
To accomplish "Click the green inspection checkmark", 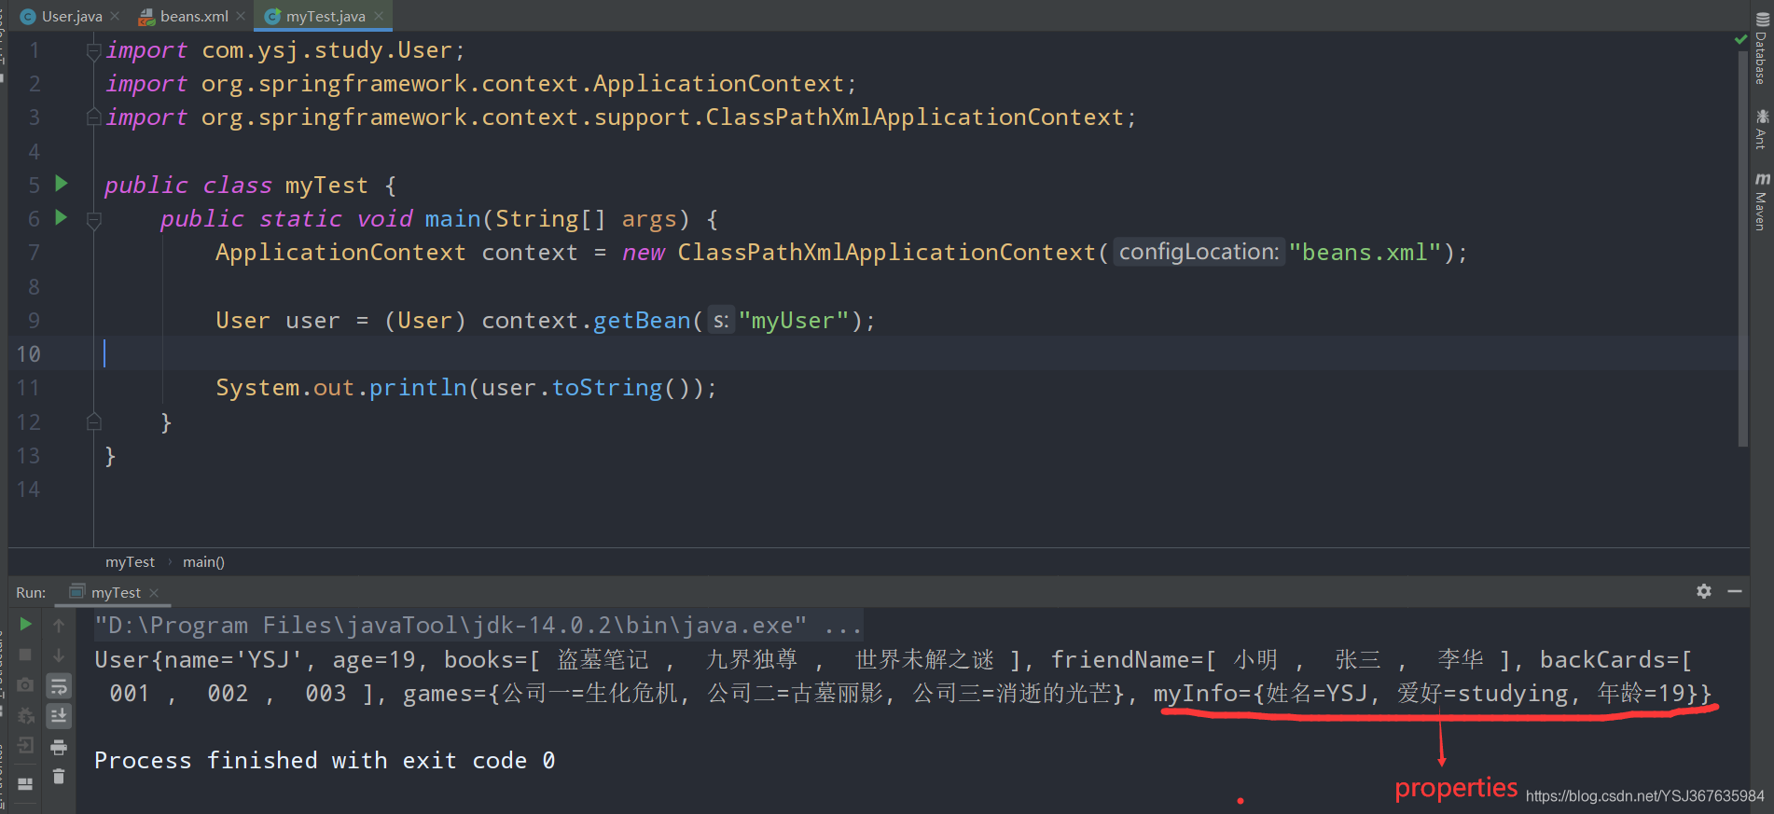I will click(x=1740, y=39).
